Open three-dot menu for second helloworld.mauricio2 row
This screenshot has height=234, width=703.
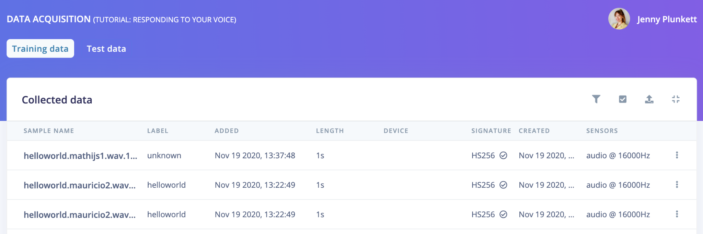click(x=677, y=185)
